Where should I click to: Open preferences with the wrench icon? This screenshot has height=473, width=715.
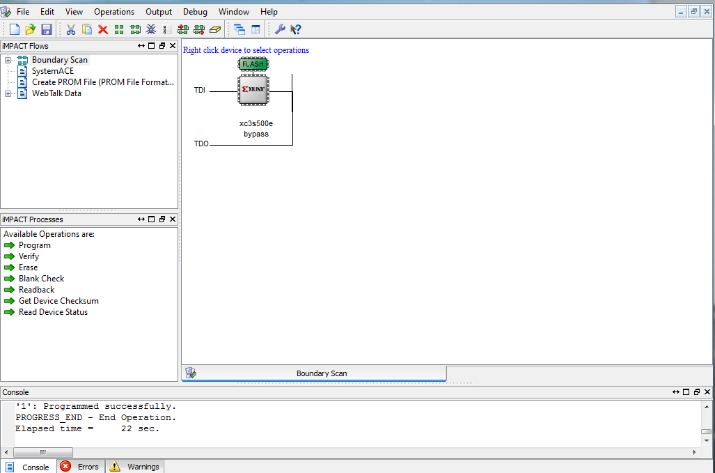(x=280, y=30)
